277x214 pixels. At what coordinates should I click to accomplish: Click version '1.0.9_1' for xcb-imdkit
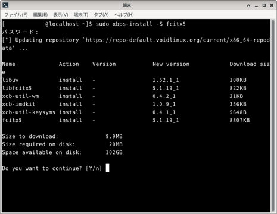click(x=164, y=104)
